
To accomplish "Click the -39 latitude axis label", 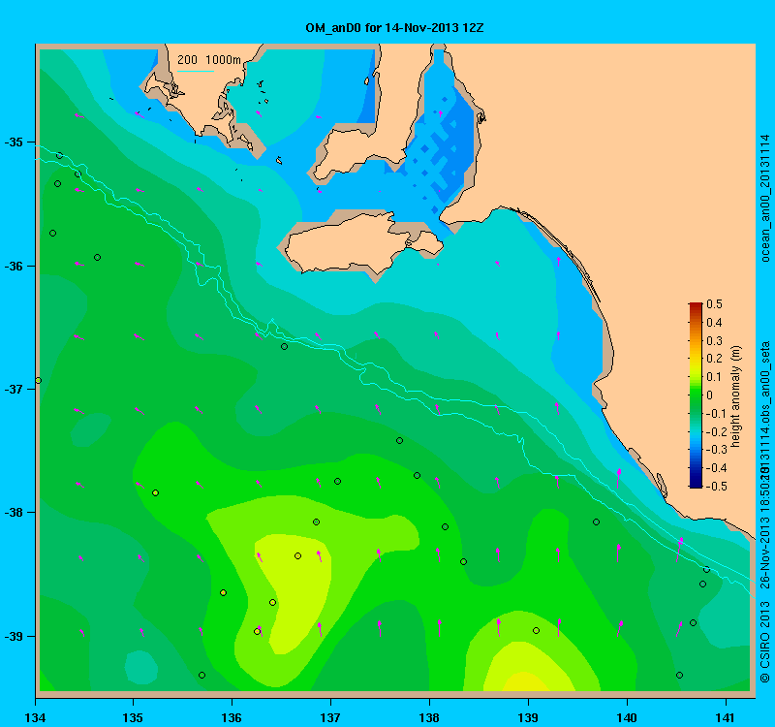I will pyautogui.click(x=14, y=636).
